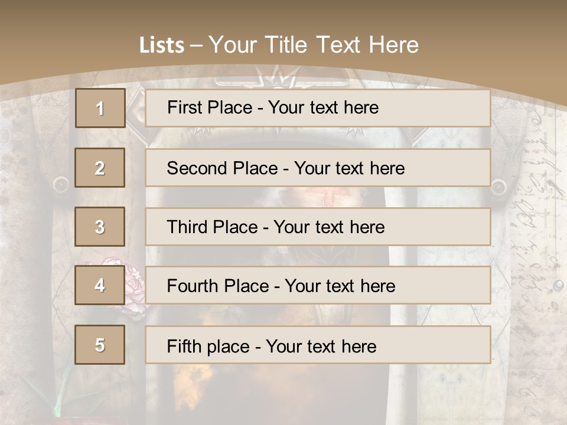Click the "Fifth place - Your text here" box
The width and height of the screenshot is (567, 425).
[318, 345]
